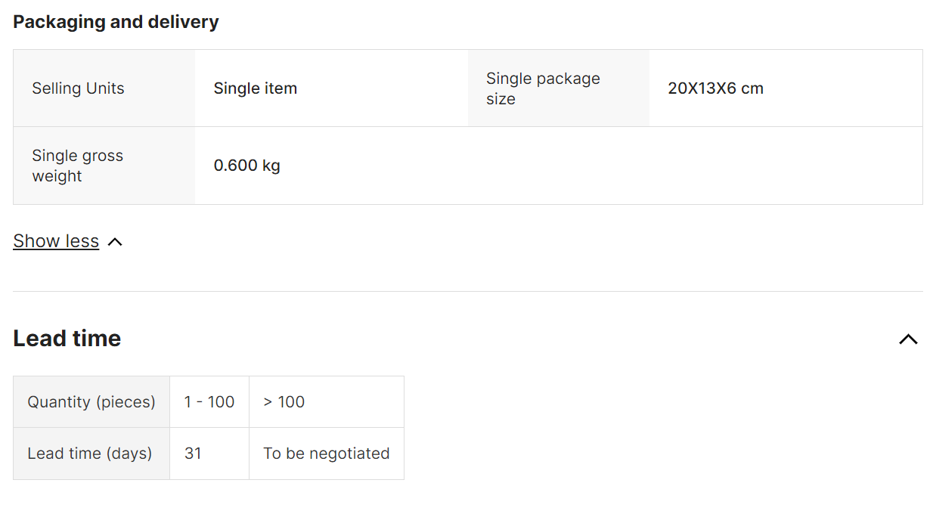Click the Show less link
Viewport: 933px width, 514px height.
56,241
